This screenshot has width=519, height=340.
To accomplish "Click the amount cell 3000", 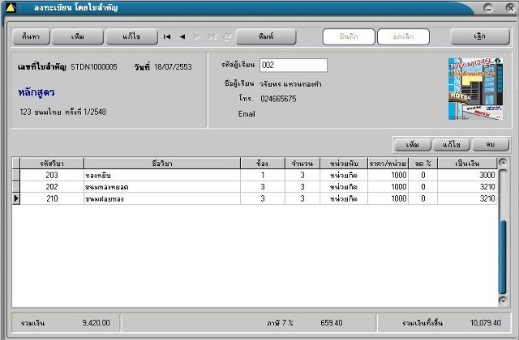I will (467, 175).
